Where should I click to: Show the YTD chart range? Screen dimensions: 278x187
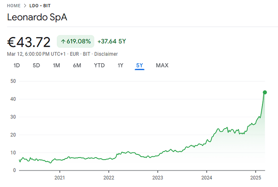click(x=99, y=65)
